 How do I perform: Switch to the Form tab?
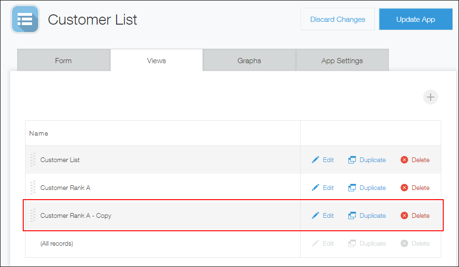[x=64, y=60]
